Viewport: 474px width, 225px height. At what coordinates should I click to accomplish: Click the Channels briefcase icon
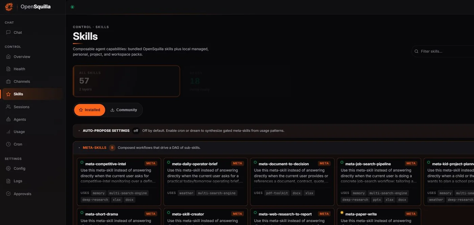pos(8,82)
